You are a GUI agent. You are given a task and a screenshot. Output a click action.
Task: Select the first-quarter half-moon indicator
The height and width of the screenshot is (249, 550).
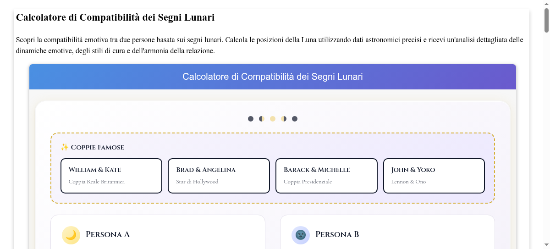262,119
